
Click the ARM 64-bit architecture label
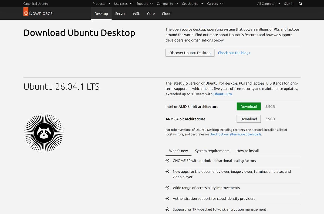pos(185,119)
